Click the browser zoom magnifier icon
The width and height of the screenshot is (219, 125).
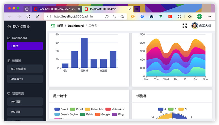[114, 16]
